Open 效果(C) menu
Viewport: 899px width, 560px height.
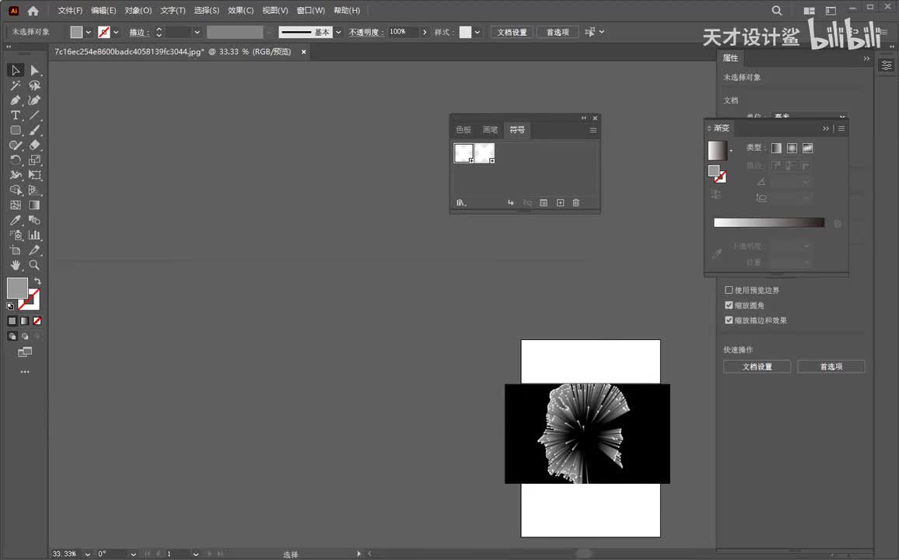(x=241, y=10)
